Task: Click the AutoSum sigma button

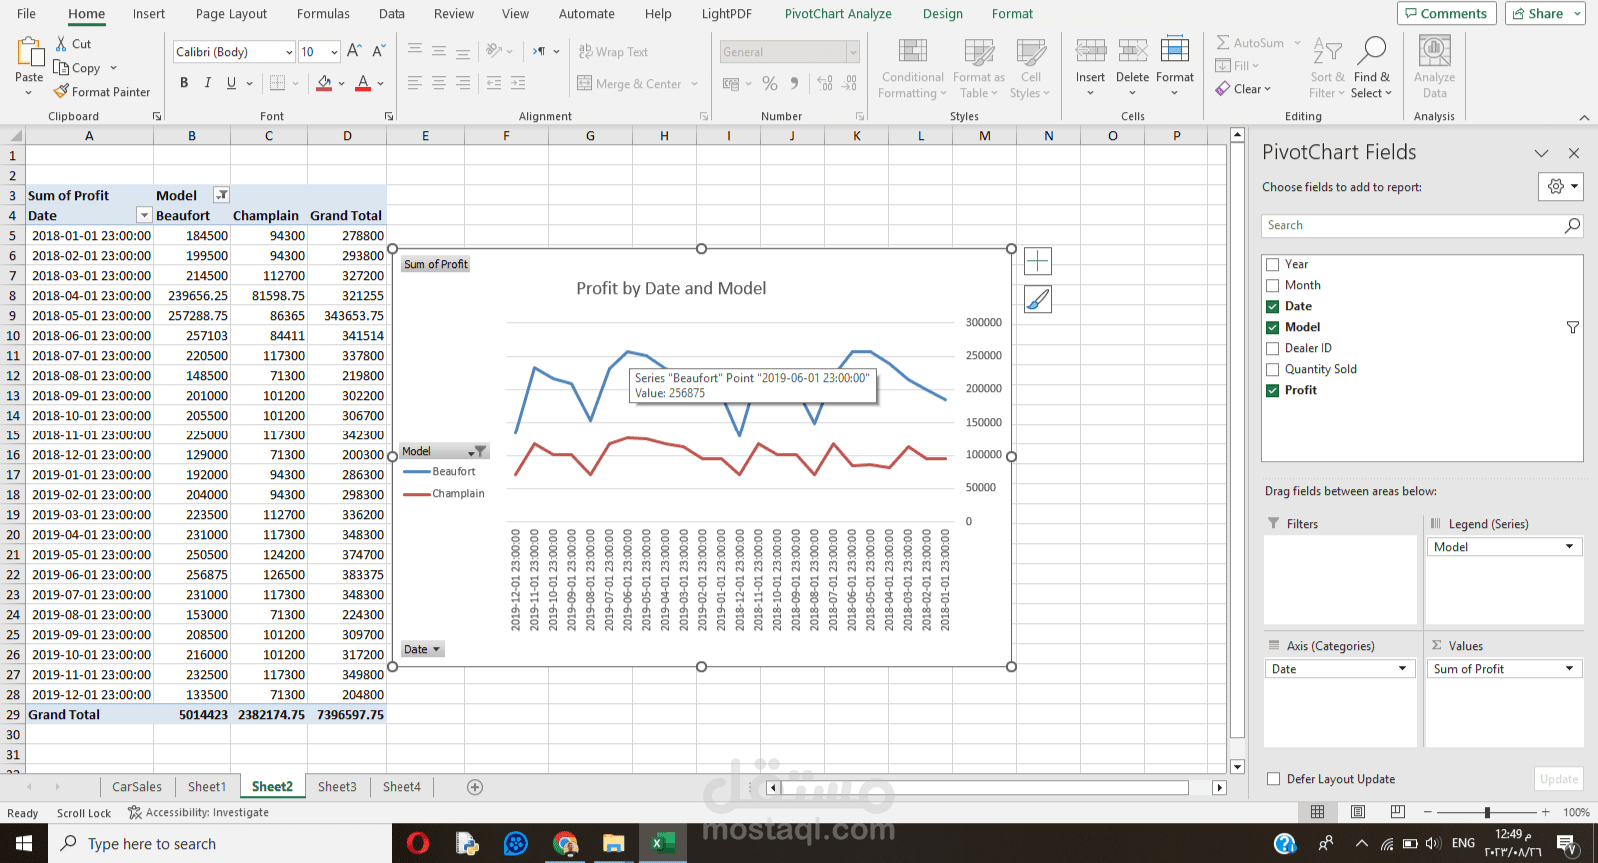Action: click(1249, 43)
